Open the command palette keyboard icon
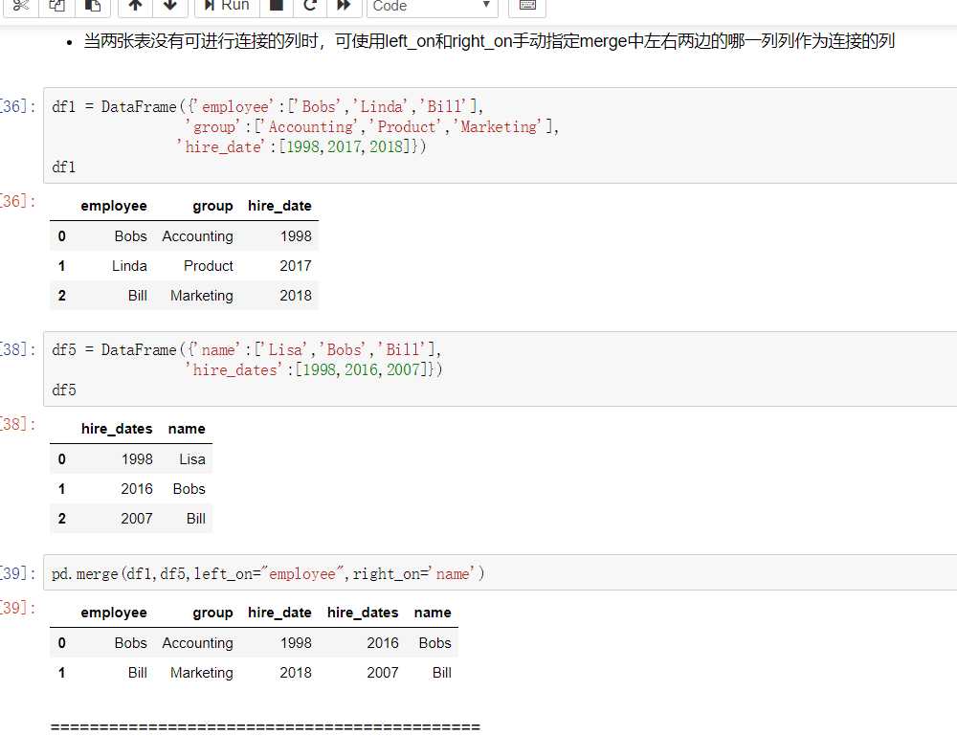Screen dimensions: 957x736 pyautogui.click(x=527, y=6)
